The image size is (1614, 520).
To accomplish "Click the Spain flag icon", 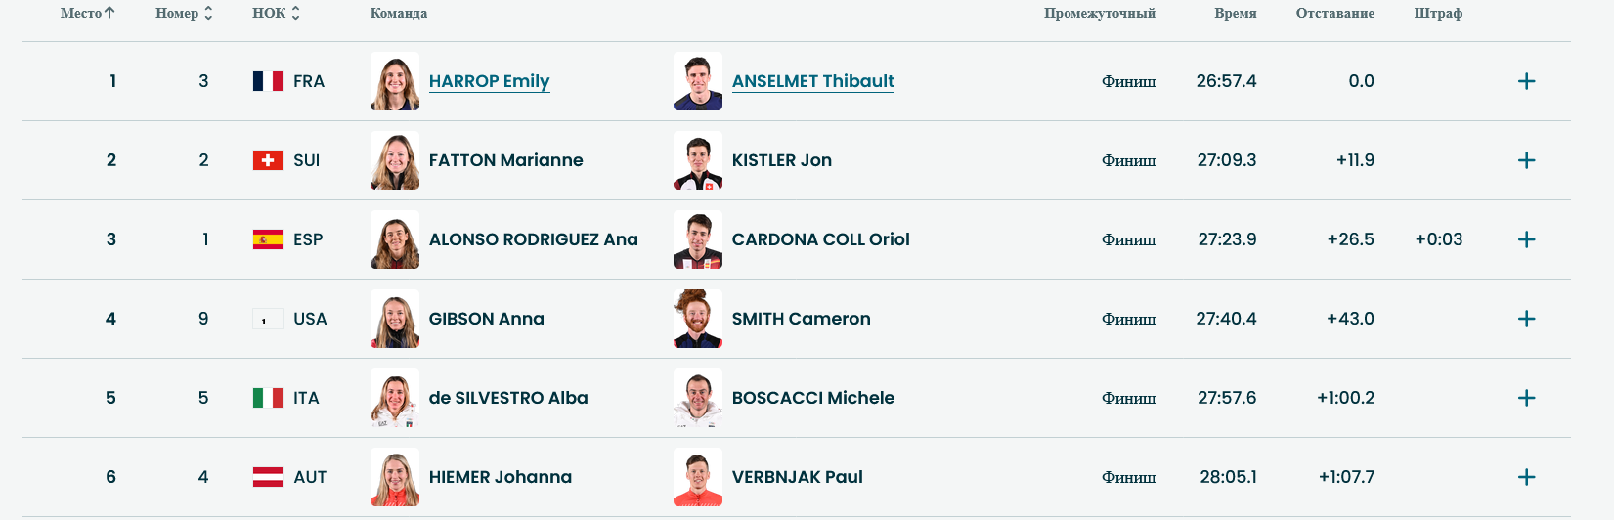I will 268,239.
